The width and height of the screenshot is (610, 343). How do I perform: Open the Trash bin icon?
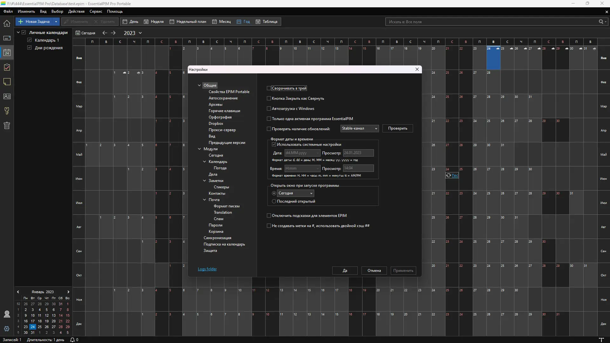(x=7, y=125)
